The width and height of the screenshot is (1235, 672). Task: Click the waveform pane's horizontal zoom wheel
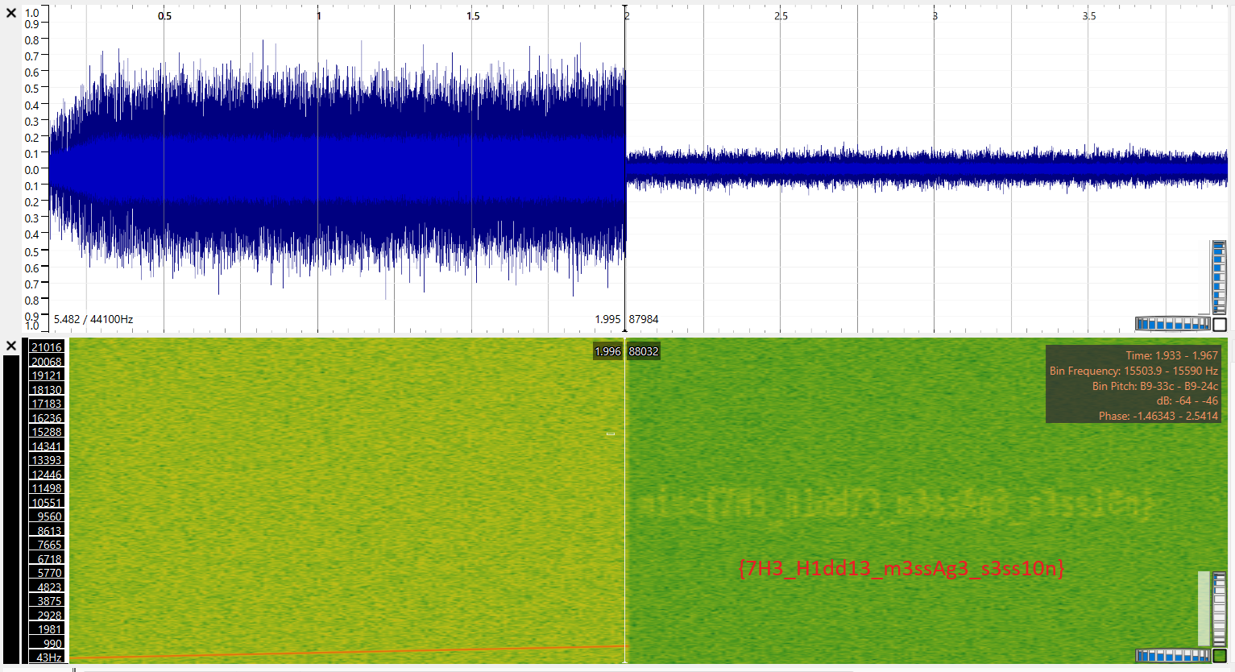pyautogui.click(x=1173, y=324)
